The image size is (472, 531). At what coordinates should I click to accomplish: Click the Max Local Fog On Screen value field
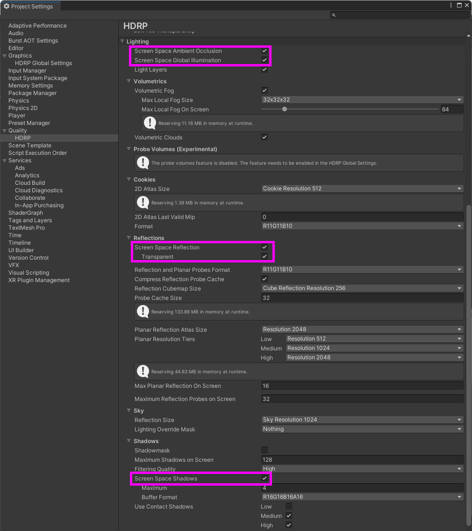point(452,109)
